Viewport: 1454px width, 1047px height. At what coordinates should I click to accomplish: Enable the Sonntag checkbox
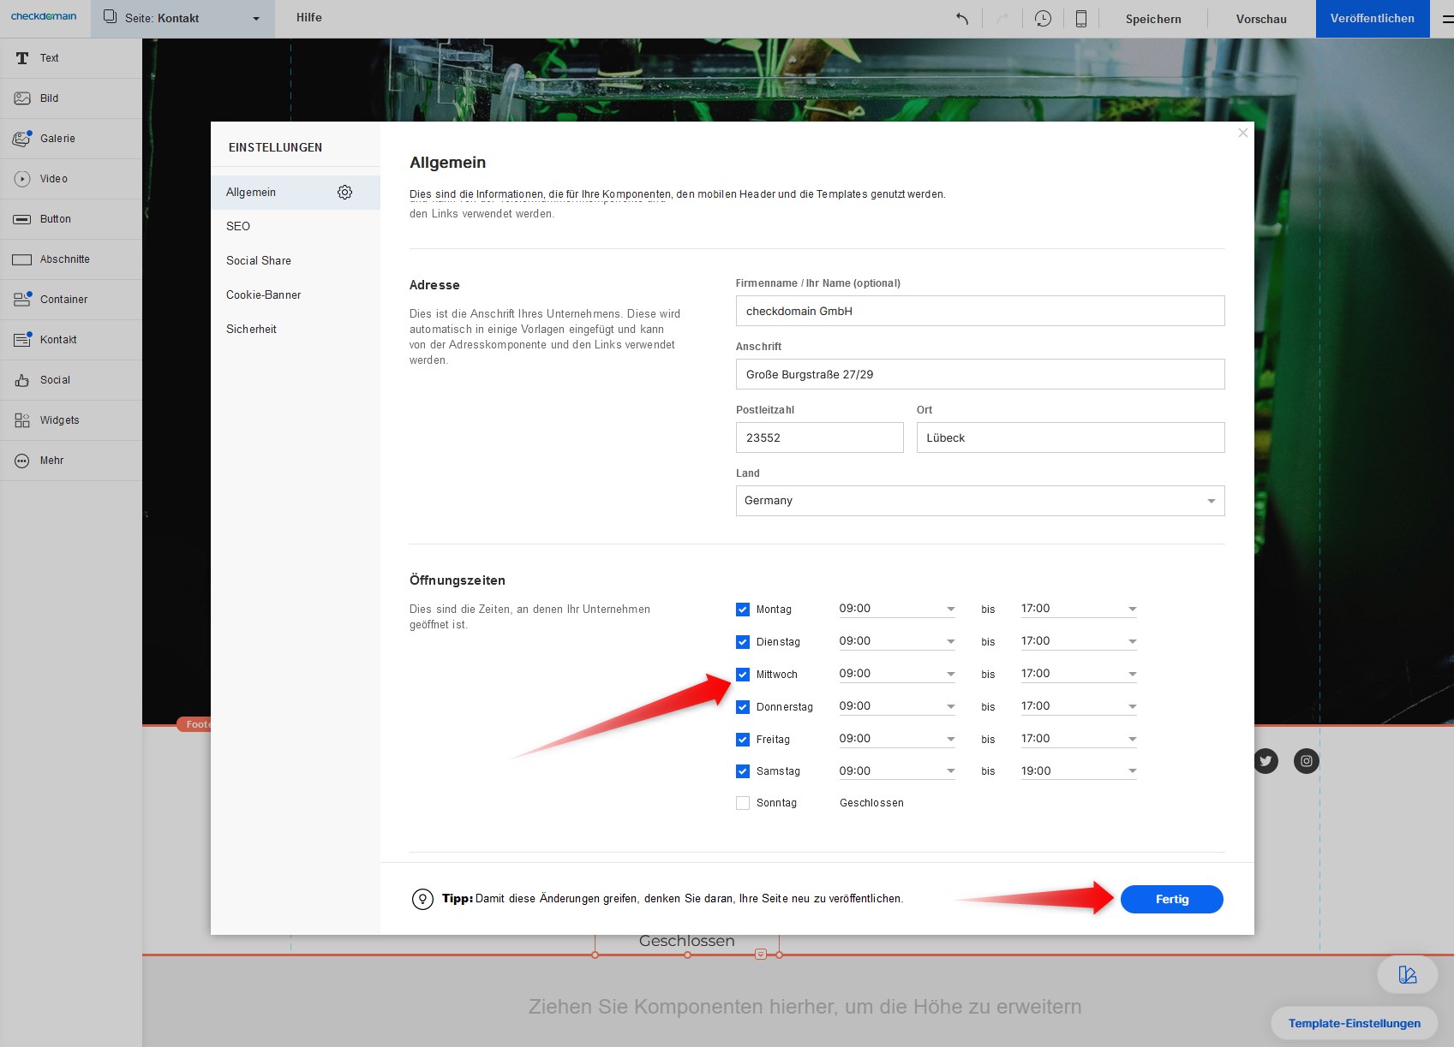pos(743,803)
